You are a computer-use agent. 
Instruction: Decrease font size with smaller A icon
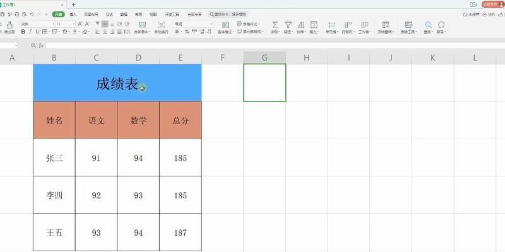click(x=87, y=24)
